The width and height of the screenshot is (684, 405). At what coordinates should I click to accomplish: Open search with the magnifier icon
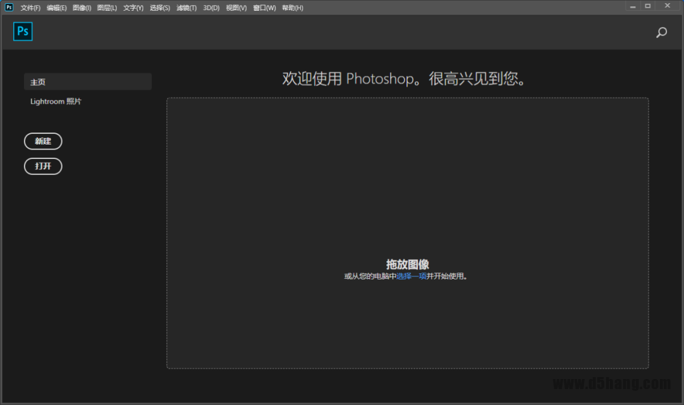[x=661, y=32]
